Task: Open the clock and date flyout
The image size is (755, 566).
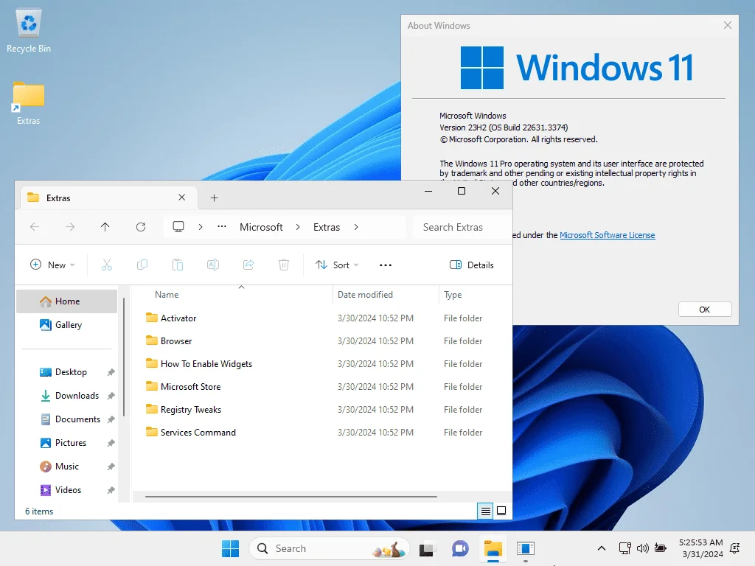Action: (x=700, y=548)
